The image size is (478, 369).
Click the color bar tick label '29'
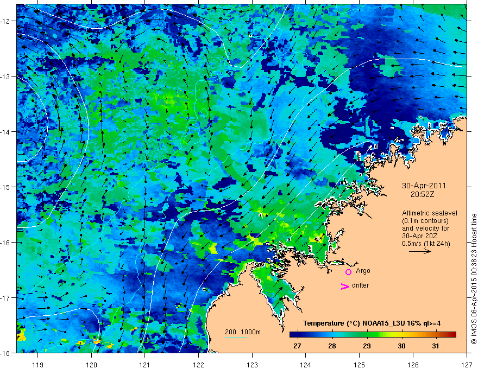367,346
